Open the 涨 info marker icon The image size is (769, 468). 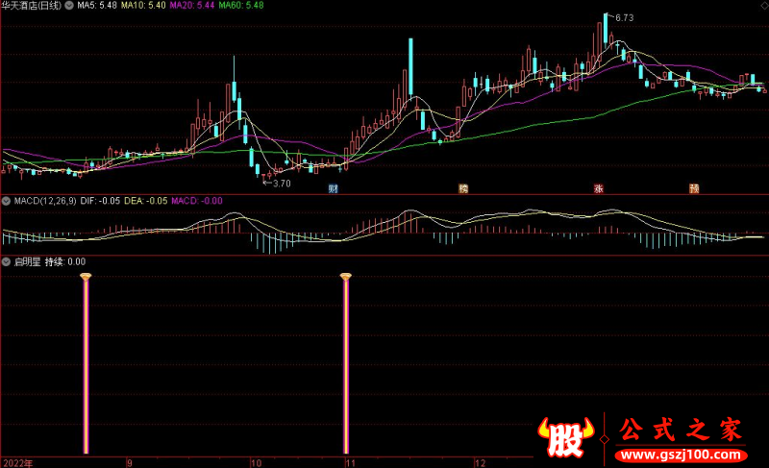pyautogui.click(x=598, y=188)
